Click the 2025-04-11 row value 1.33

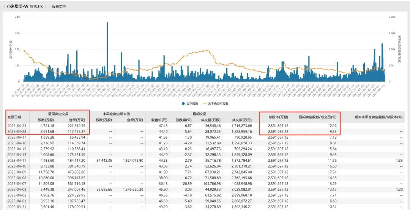click(x=399, y=160)
